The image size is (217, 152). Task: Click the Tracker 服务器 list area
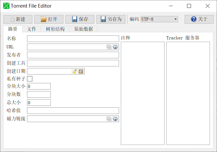(188, 93)
